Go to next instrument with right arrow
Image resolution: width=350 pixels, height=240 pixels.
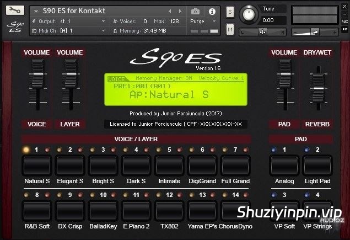click(x=180, y=11)
